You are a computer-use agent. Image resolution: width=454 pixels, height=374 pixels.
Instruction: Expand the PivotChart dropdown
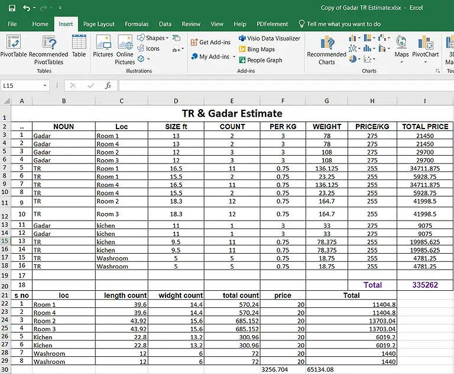[x=426, y=62]
